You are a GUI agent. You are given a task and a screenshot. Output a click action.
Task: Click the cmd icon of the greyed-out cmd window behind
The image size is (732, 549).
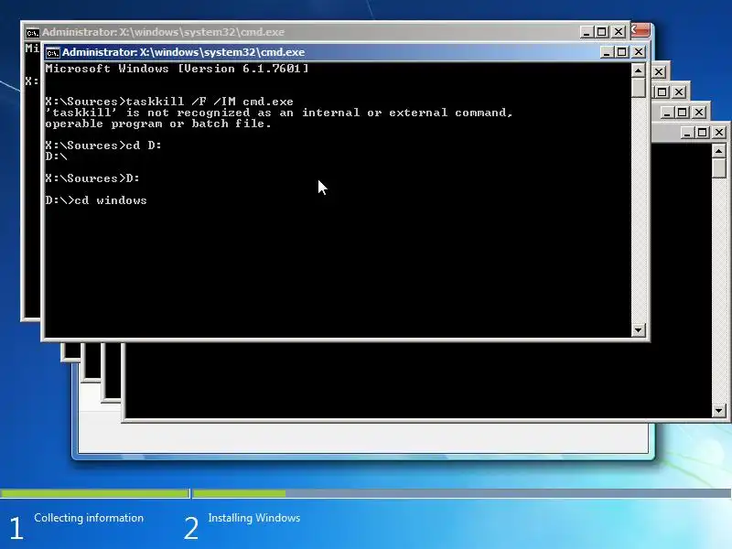pyautogui.click(x=33, y=32)
